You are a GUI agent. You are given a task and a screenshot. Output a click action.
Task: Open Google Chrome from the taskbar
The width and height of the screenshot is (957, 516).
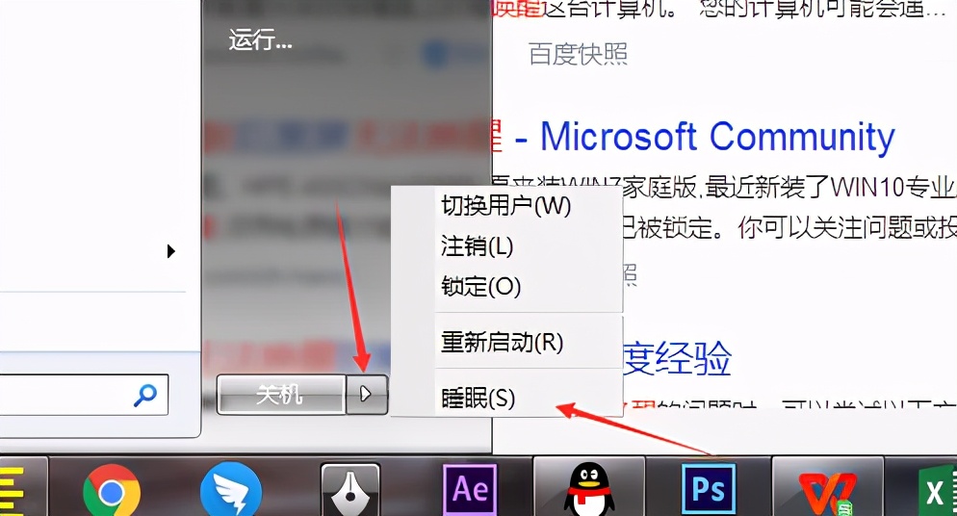pyautogui.click(x=111, y=492)
